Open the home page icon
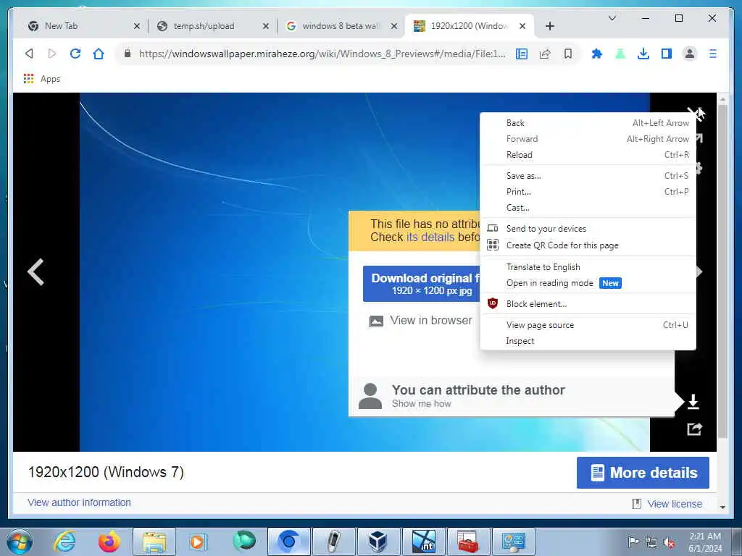 coord(99,54)
